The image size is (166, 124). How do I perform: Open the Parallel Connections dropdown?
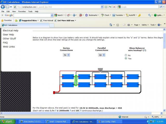(102, 55)
